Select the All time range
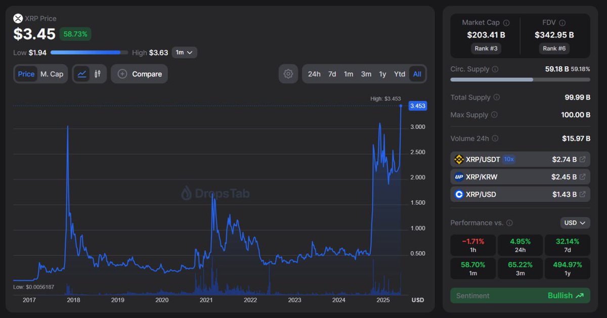This screenshot has width=607, height=318. [x=417, y=74]
